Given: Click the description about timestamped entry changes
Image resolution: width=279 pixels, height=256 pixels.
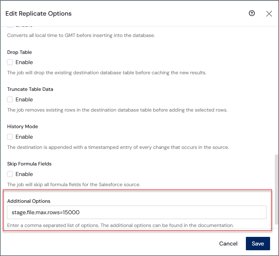Looking at the screenshot, I should (118, 147).
